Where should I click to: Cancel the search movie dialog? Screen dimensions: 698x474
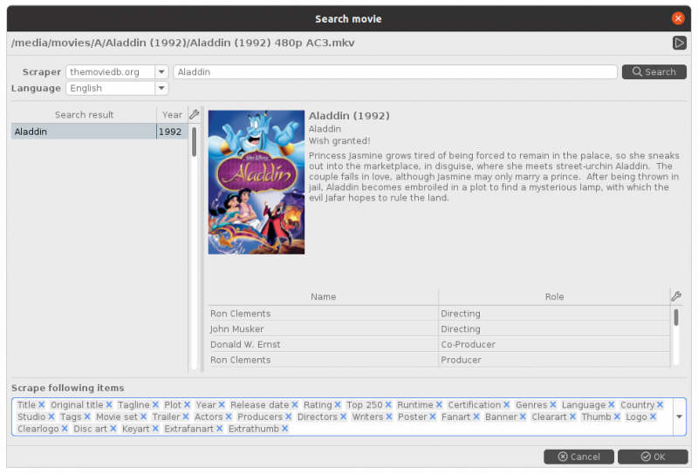[x=578, y=457]
